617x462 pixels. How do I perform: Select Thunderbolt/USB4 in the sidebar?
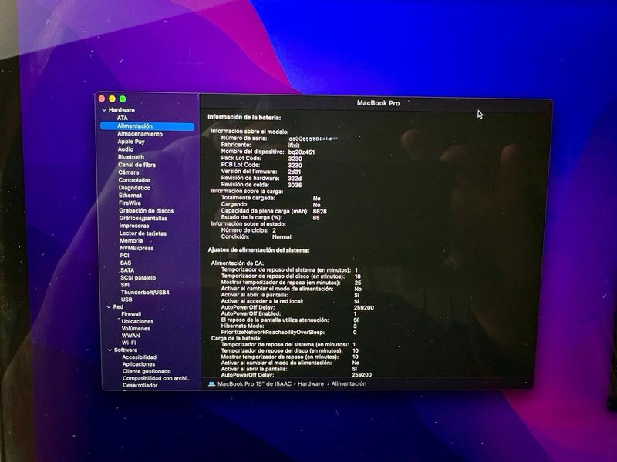coord(145,293)
